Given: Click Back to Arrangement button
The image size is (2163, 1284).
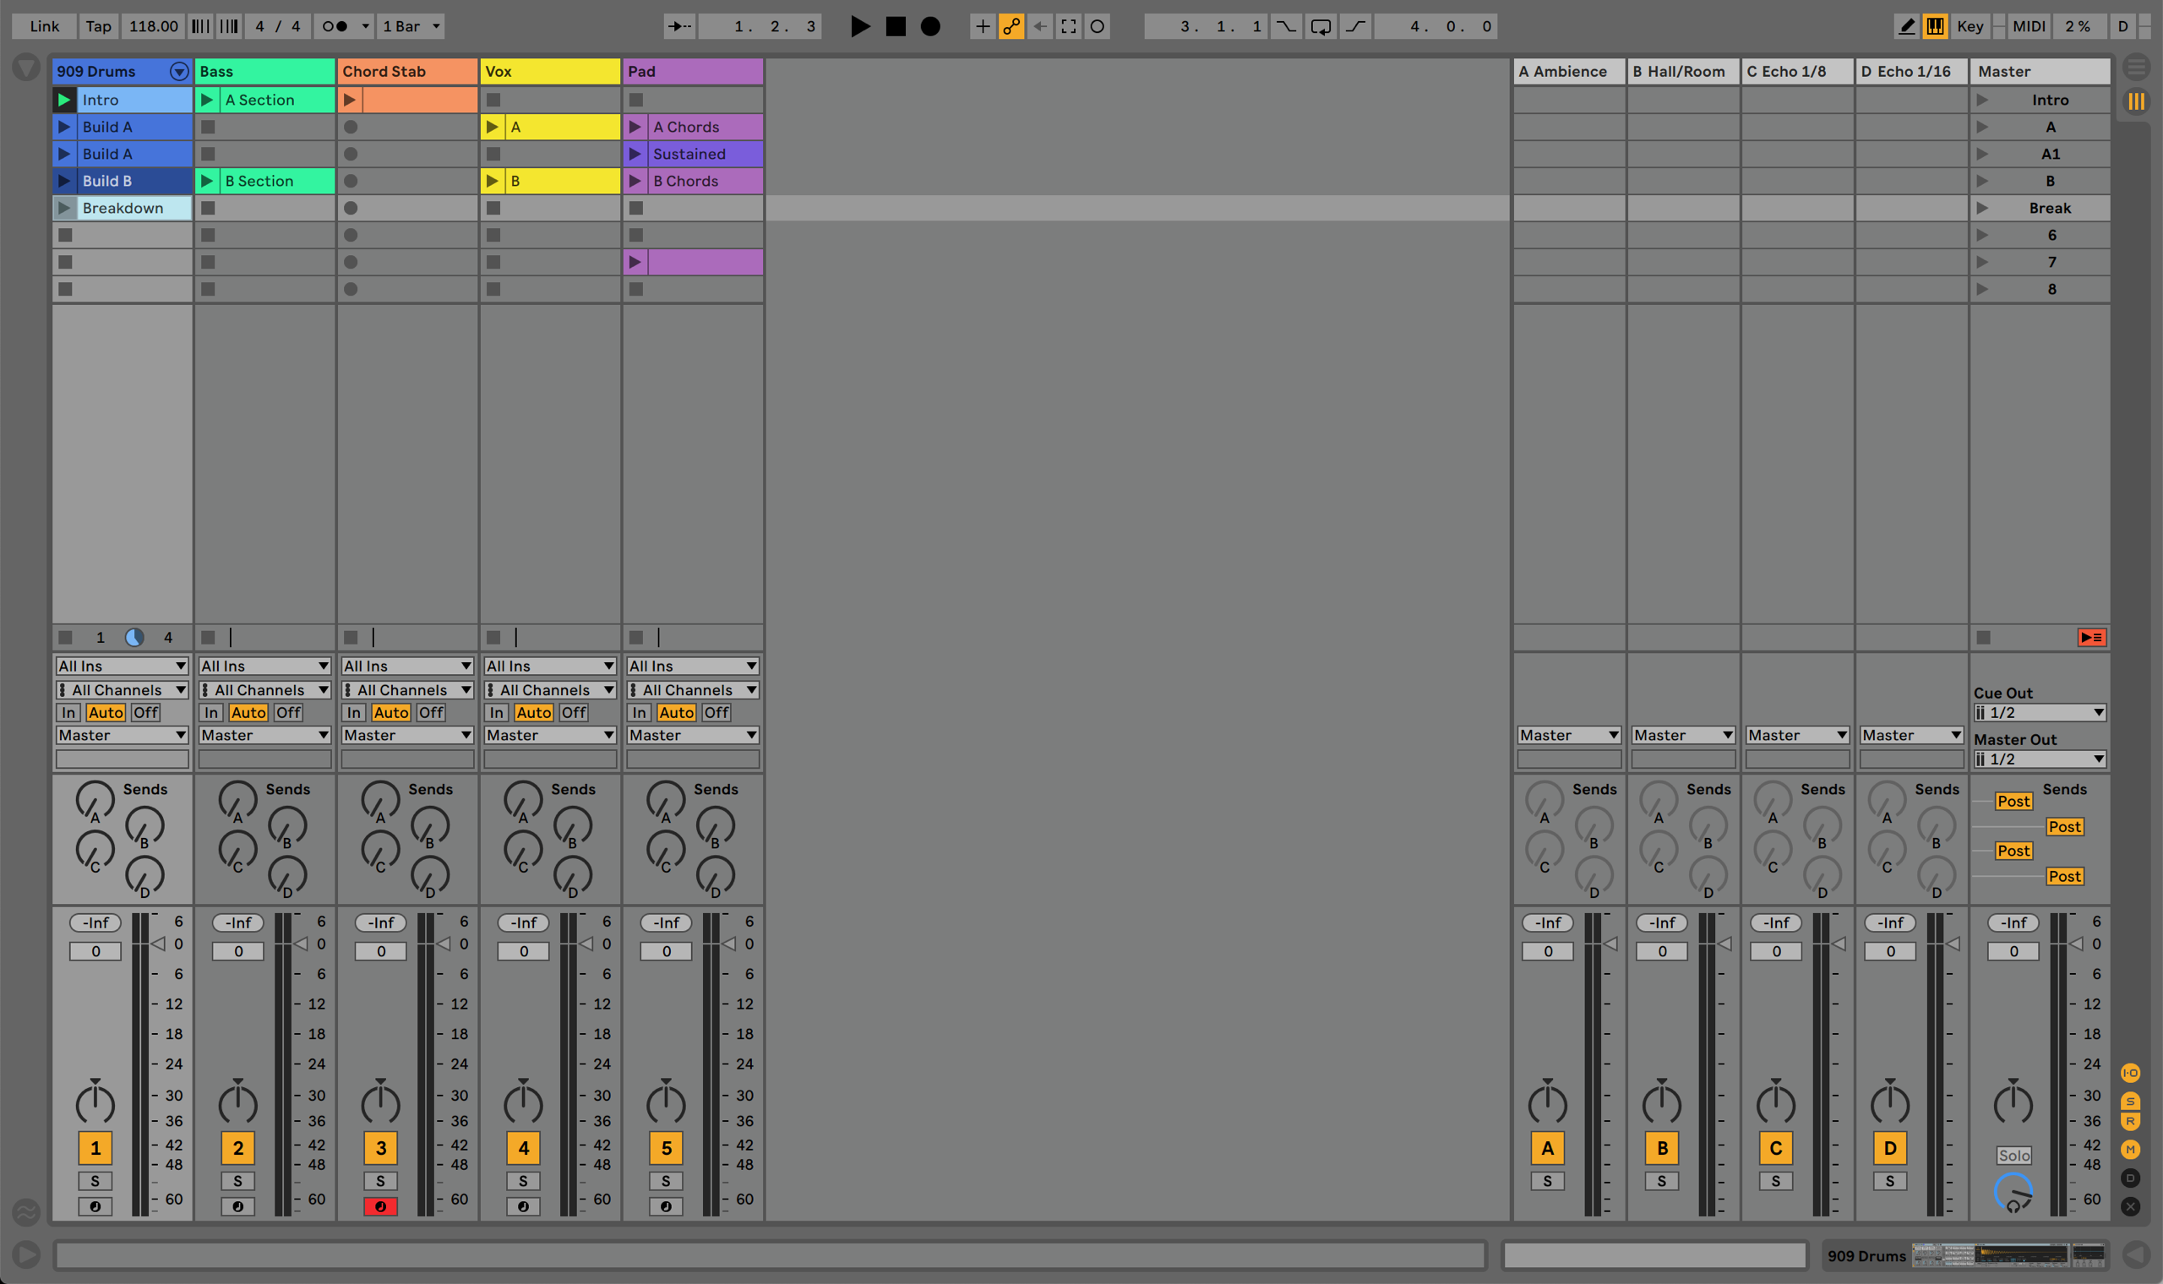Looking at the screenshot, I should (2092, 638).
